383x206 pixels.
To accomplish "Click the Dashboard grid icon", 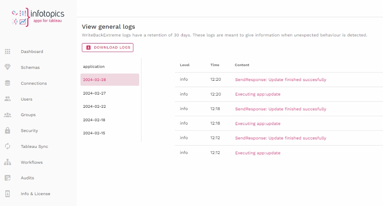I will (8, 52).
